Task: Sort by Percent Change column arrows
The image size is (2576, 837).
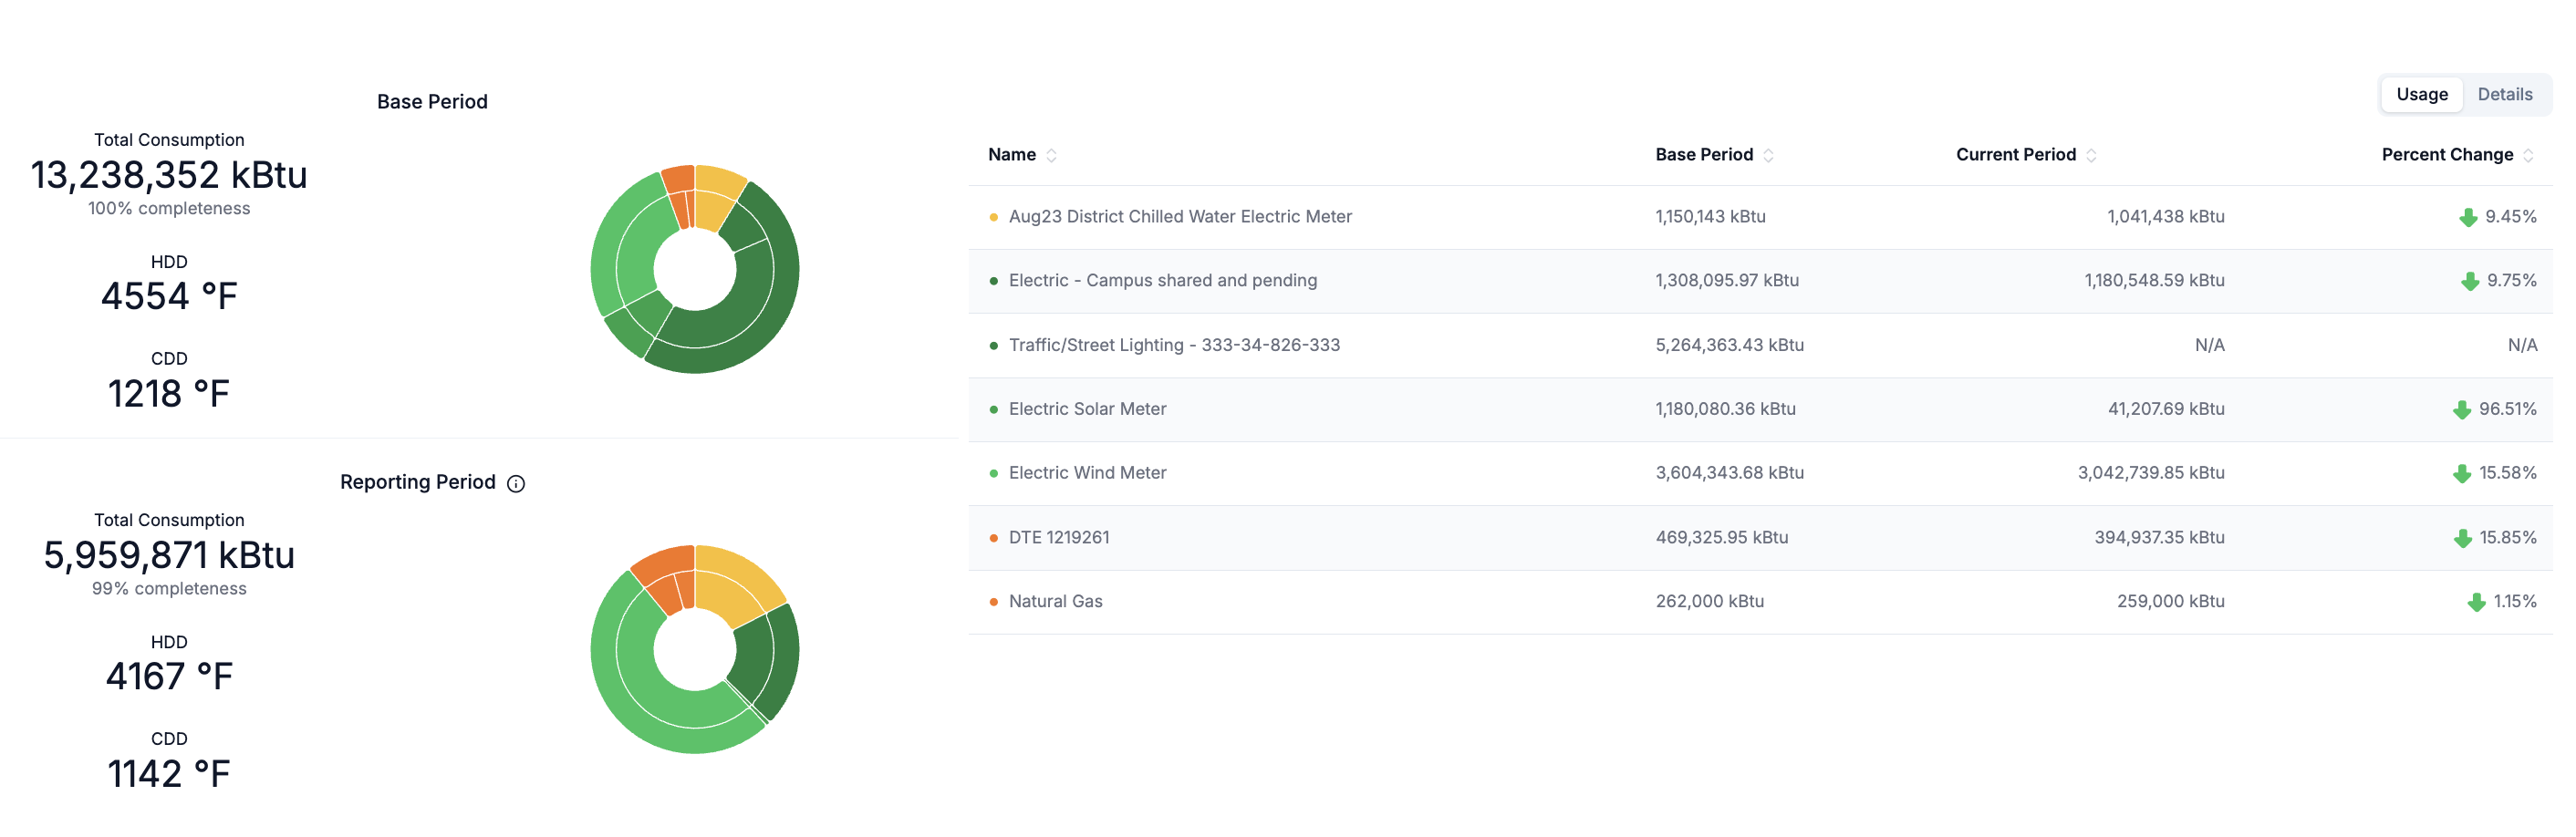Action: point(2528,155)
